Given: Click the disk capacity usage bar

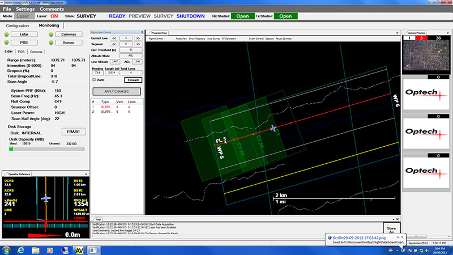Looking at the screenshot, I should 45,149.
